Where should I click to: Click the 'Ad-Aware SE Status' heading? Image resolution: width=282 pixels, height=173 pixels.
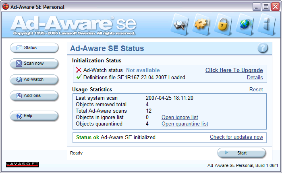pyautogui.click(x=107, y=49)
